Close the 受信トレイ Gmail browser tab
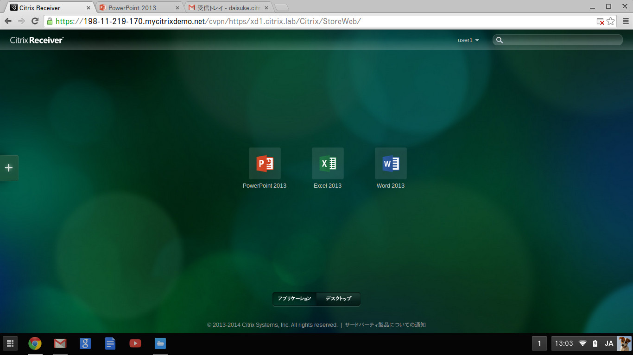The width and height of the screenshot is (633, 355). (x=266, y=8)
